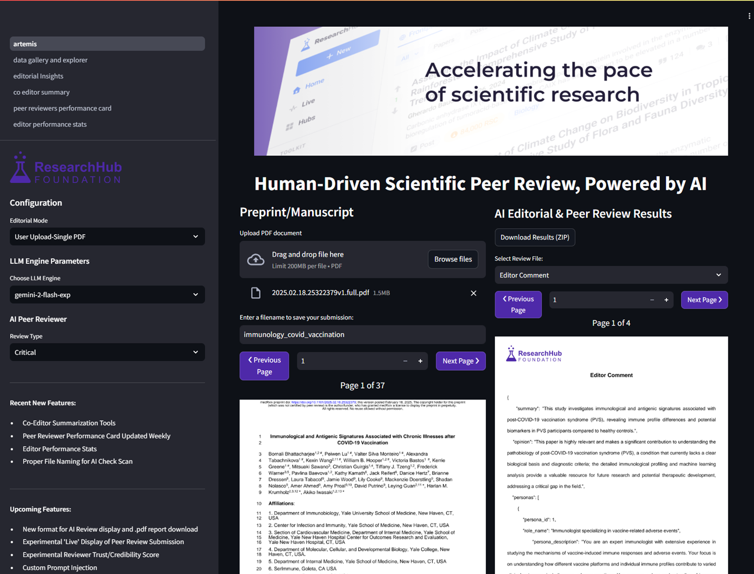Click the ResearchHub Foundation sidebar logo
Screen dimensions: 754x574
(x=66, y=169)
